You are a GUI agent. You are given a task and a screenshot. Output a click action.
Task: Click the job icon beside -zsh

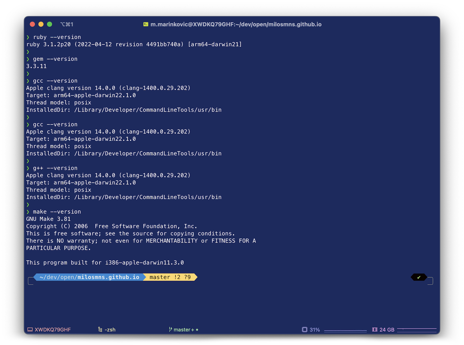(x=100, y=330)
